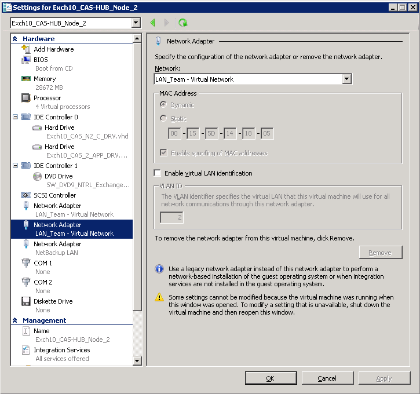Click the VLAN ID input field
The height and width of the screenshot is (394, 420).
(171, 218)
